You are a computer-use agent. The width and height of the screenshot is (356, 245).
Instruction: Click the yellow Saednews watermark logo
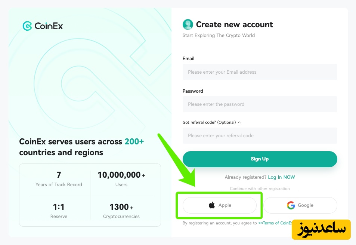[321, 229]
